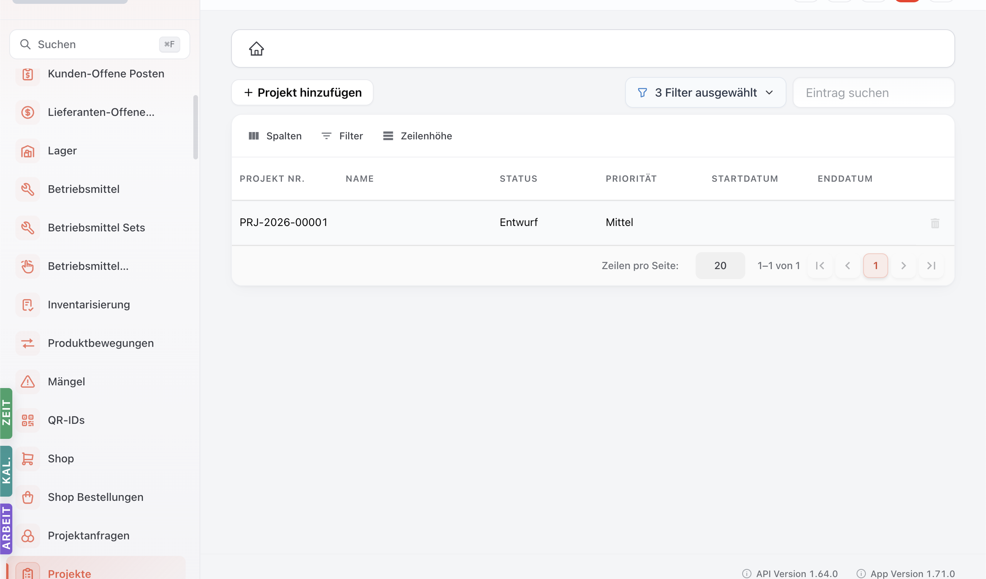Click the Shop cart icon

click(x=28, y=459)
